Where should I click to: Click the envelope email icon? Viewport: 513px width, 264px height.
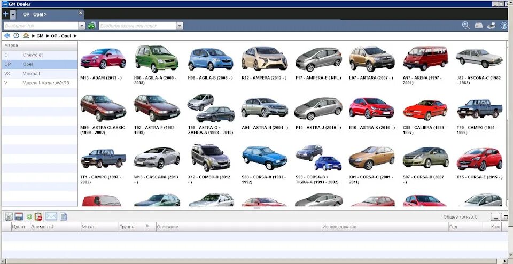pos(51,216)
